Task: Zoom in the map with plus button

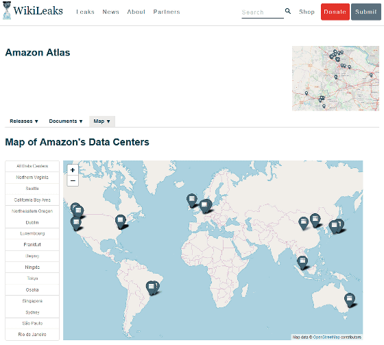Action: 73,170
